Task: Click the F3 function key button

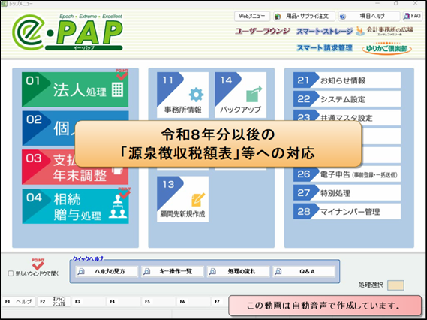Action: (89, 302)
